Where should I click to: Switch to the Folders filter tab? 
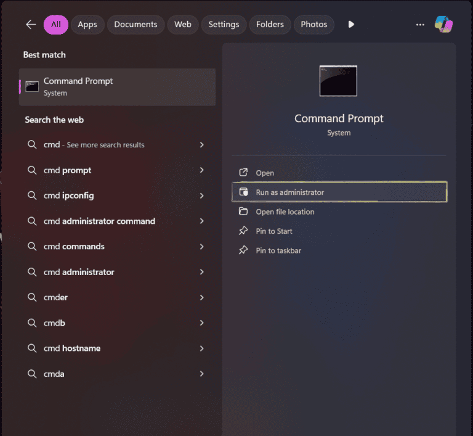point(270,25)
